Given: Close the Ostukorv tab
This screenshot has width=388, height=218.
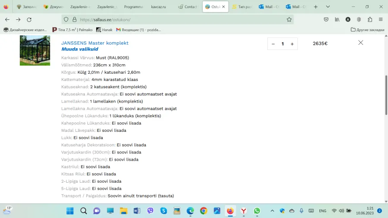Looking at the screenshot, I should tap(223, 6).
